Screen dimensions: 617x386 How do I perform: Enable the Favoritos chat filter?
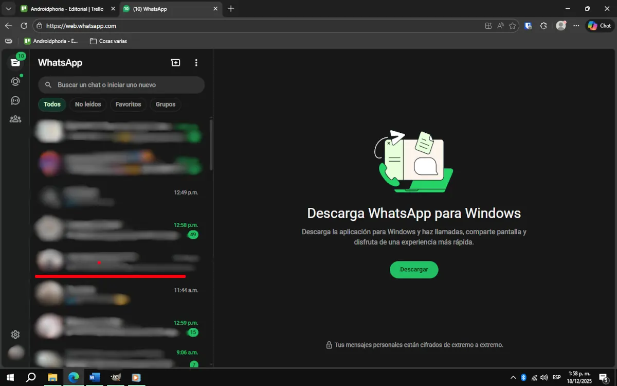coord(128,104)
